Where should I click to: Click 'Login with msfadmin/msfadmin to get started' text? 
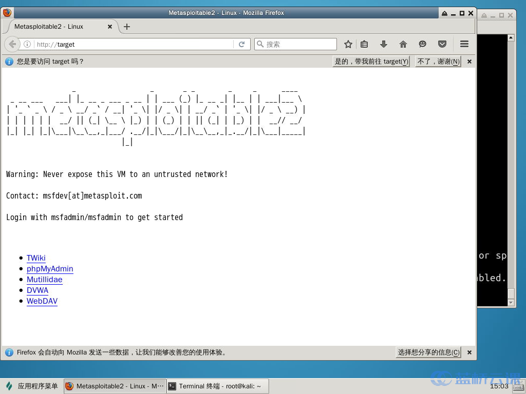pyautogui.click(x=95, y=218)
